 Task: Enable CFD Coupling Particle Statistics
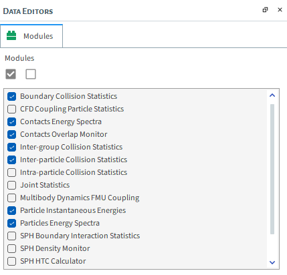pos(11,109)
